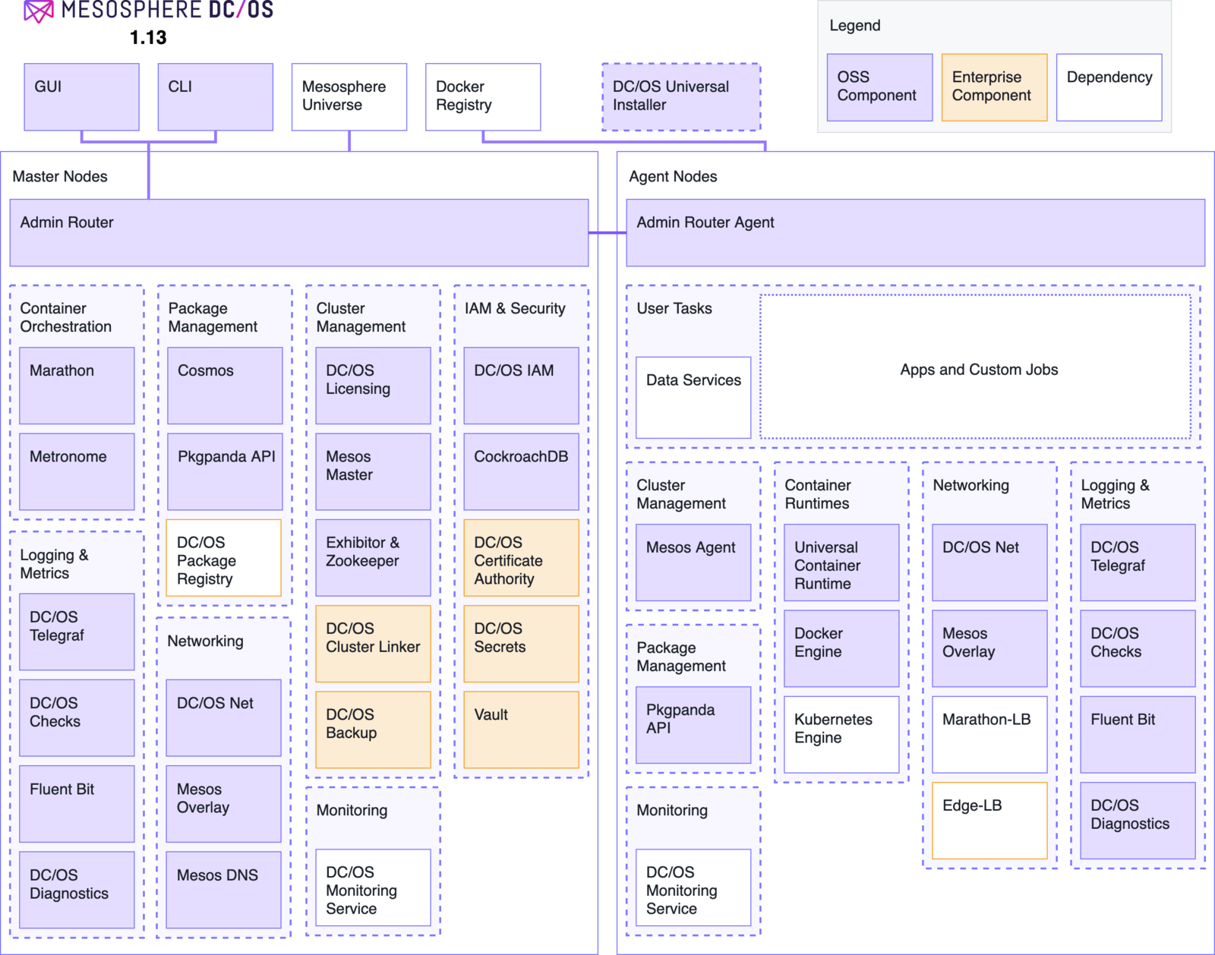The image size is (1215, 955).
Task: Click the Mesosphere Universe dependency box
Action: 349,97
